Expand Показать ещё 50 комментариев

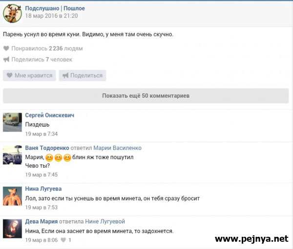point(146,96)
